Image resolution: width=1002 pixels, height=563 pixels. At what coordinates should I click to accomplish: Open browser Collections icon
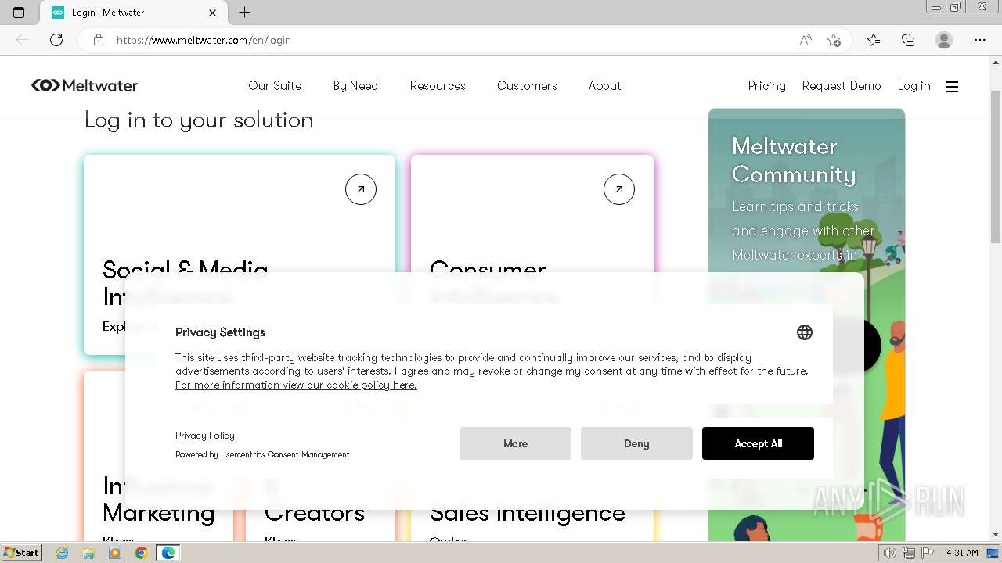click(x=908, y=40)
